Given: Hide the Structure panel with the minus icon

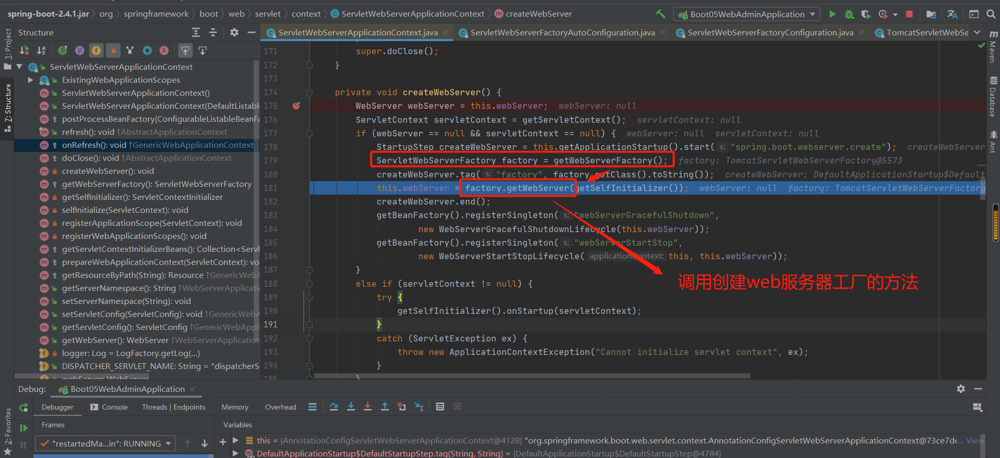Looking at the screenshot, I should (x=251, y=32).
